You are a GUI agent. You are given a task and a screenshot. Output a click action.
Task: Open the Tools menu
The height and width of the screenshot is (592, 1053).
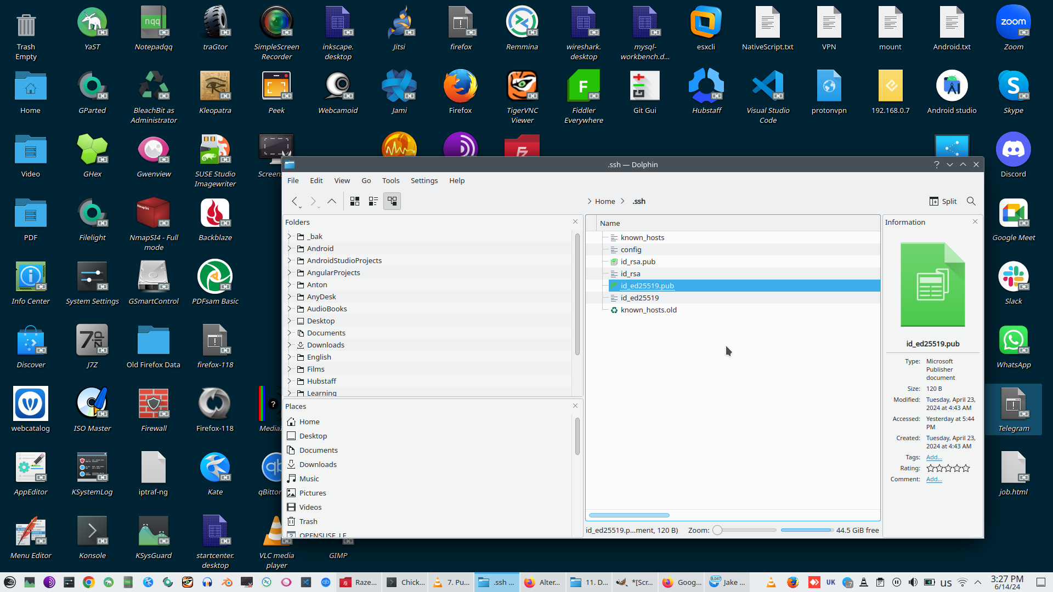[390, 180]
